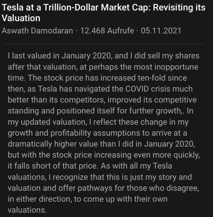Image resolution: width=213 pixels, height=217 pixels.
Task: Click the upload date 05.11.2021
Action: click(x=161, y=31)
